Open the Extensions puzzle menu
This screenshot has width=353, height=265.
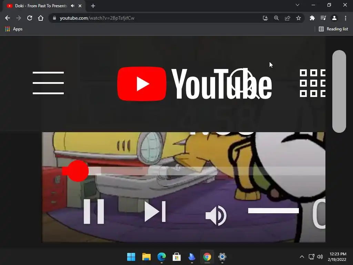coord(312,18)
